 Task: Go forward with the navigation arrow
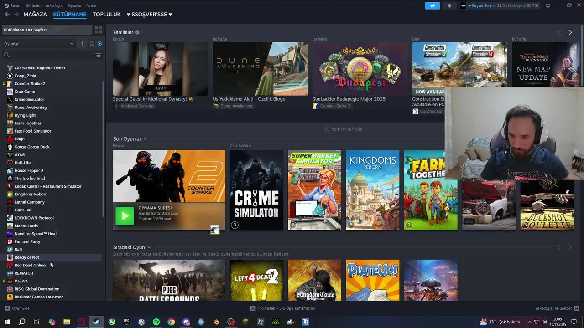pos(17,15)
